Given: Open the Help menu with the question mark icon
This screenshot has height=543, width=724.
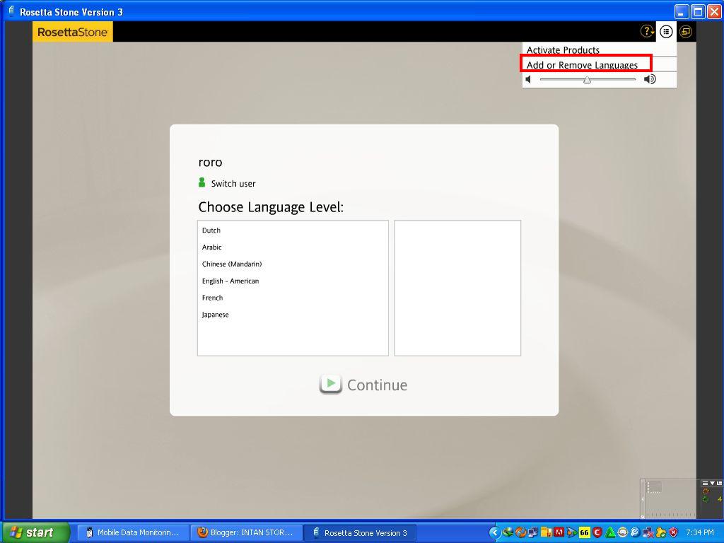Looking at the screenshot, I should click(647, 31).
